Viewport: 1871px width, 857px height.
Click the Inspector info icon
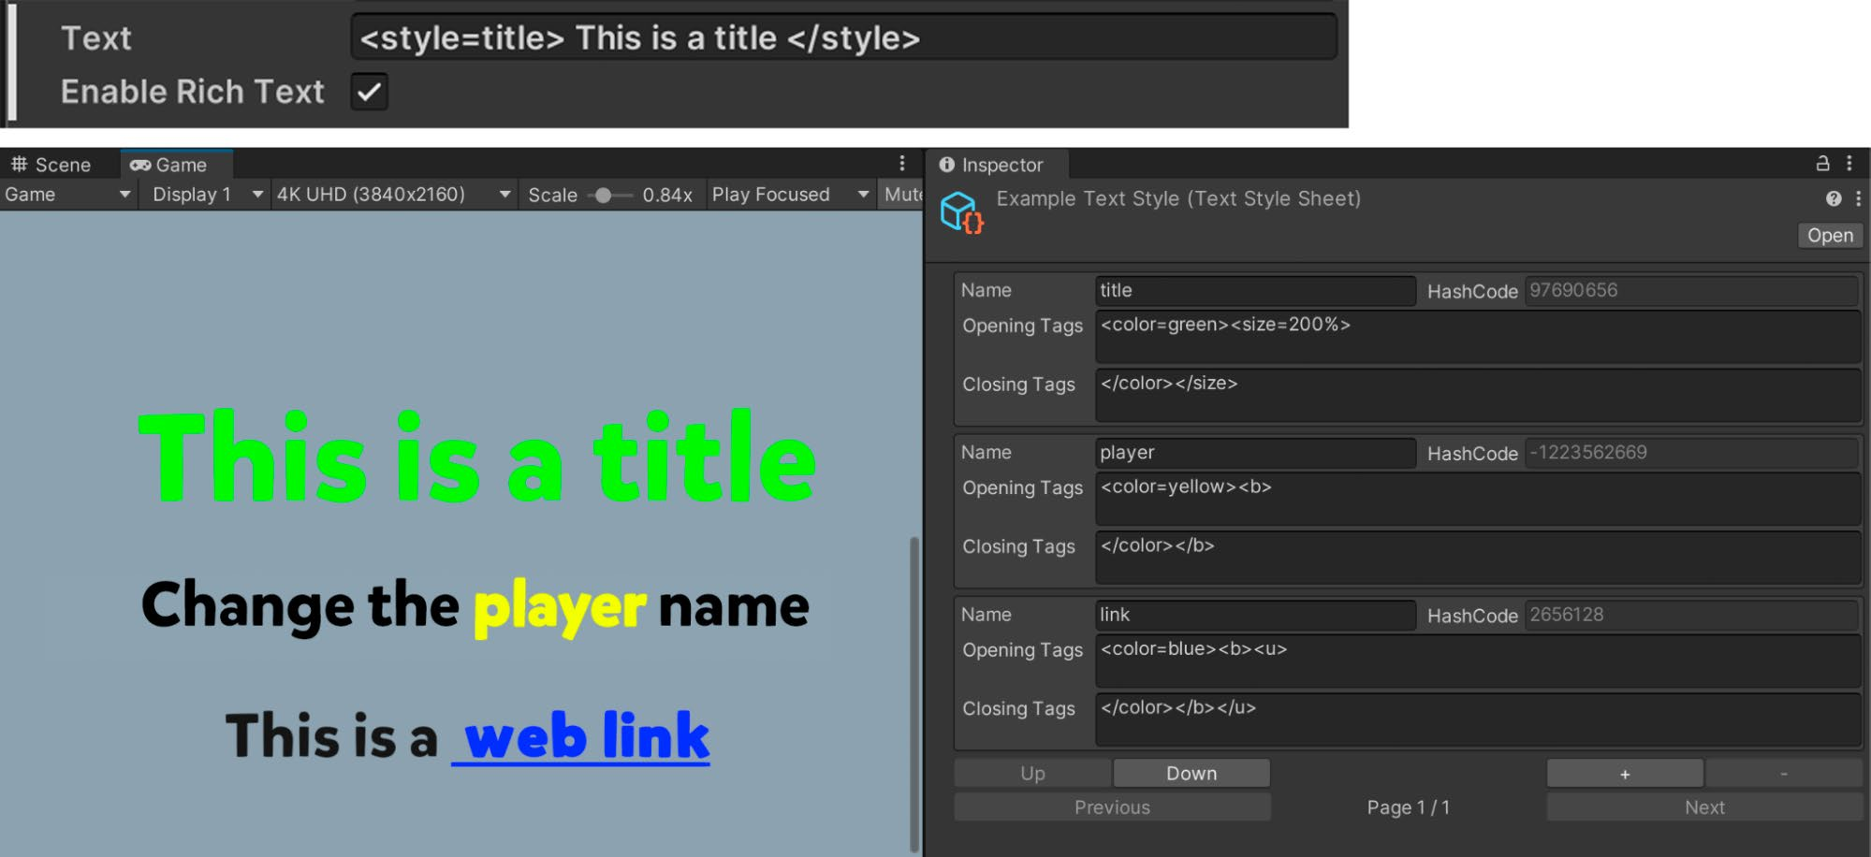[947, 165]
